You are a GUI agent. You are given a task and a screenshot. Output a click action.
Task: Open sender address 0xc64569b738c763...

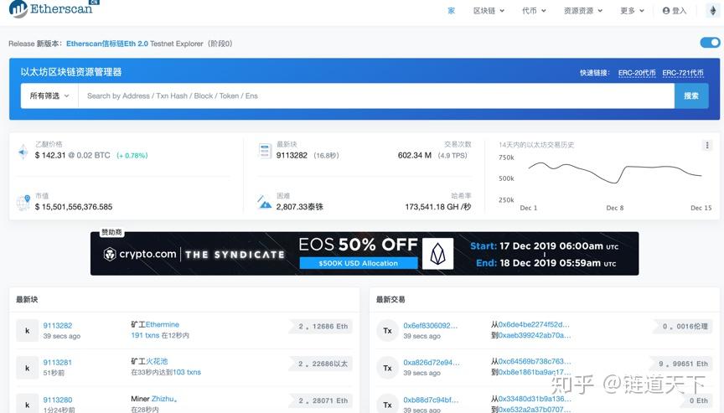(x=535, y=361)
